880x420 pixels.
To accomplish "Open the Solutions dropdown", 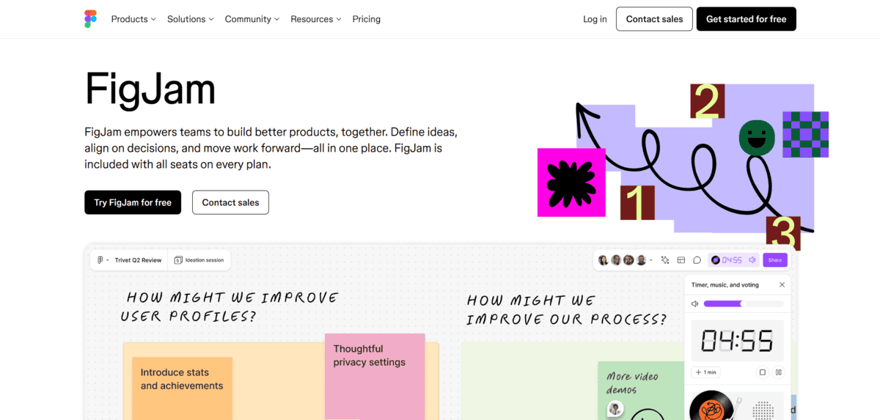I will point(190,19).
